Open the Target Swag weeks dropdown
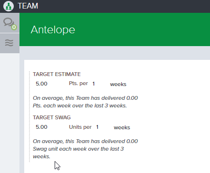The image size is (210, 173). (x=122, y=127)
